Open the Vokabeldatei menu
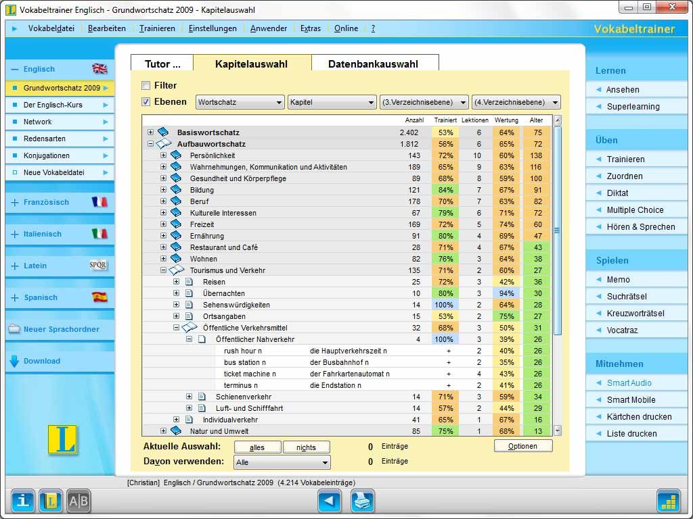 [51, 28]
